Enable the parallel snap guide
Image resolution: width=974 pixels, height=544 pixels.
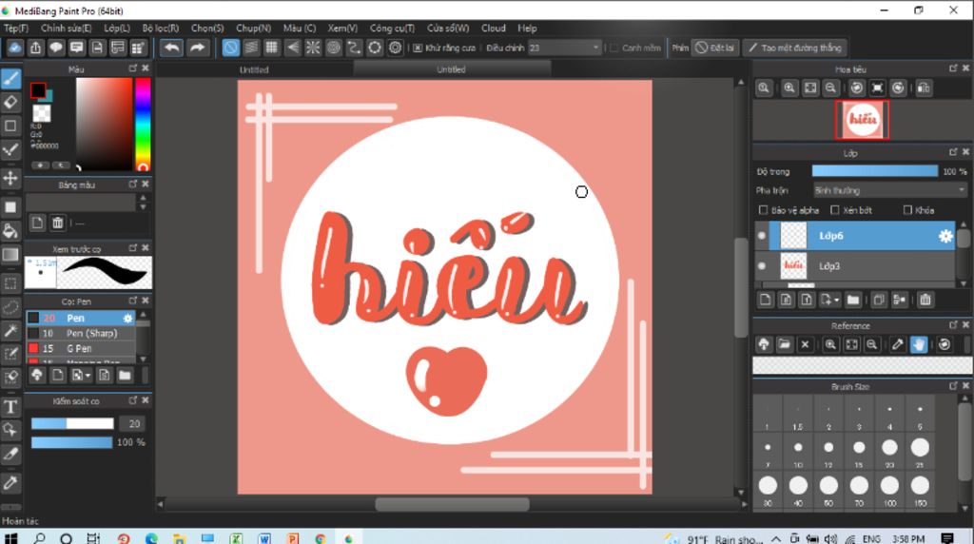pos(251,48)
